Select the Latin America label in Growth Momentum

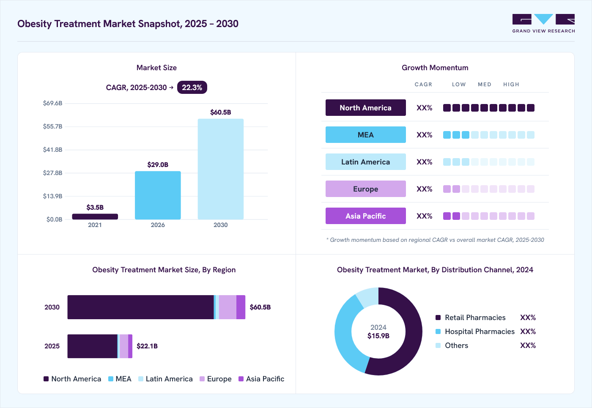click(366, 162)
